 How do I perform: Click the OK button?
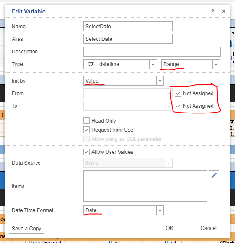pos(170,228)
